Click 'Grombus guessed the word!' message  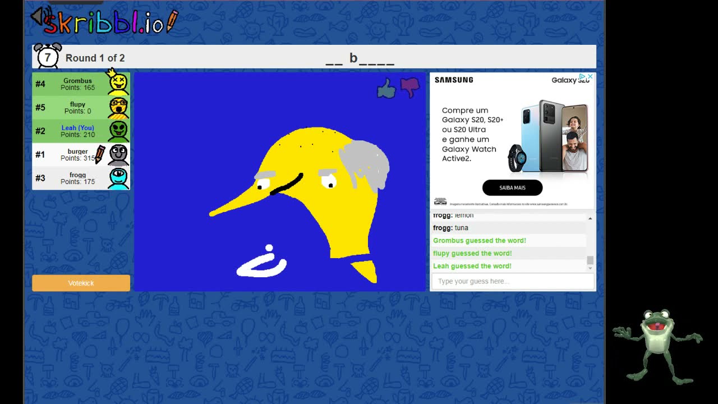480,240
